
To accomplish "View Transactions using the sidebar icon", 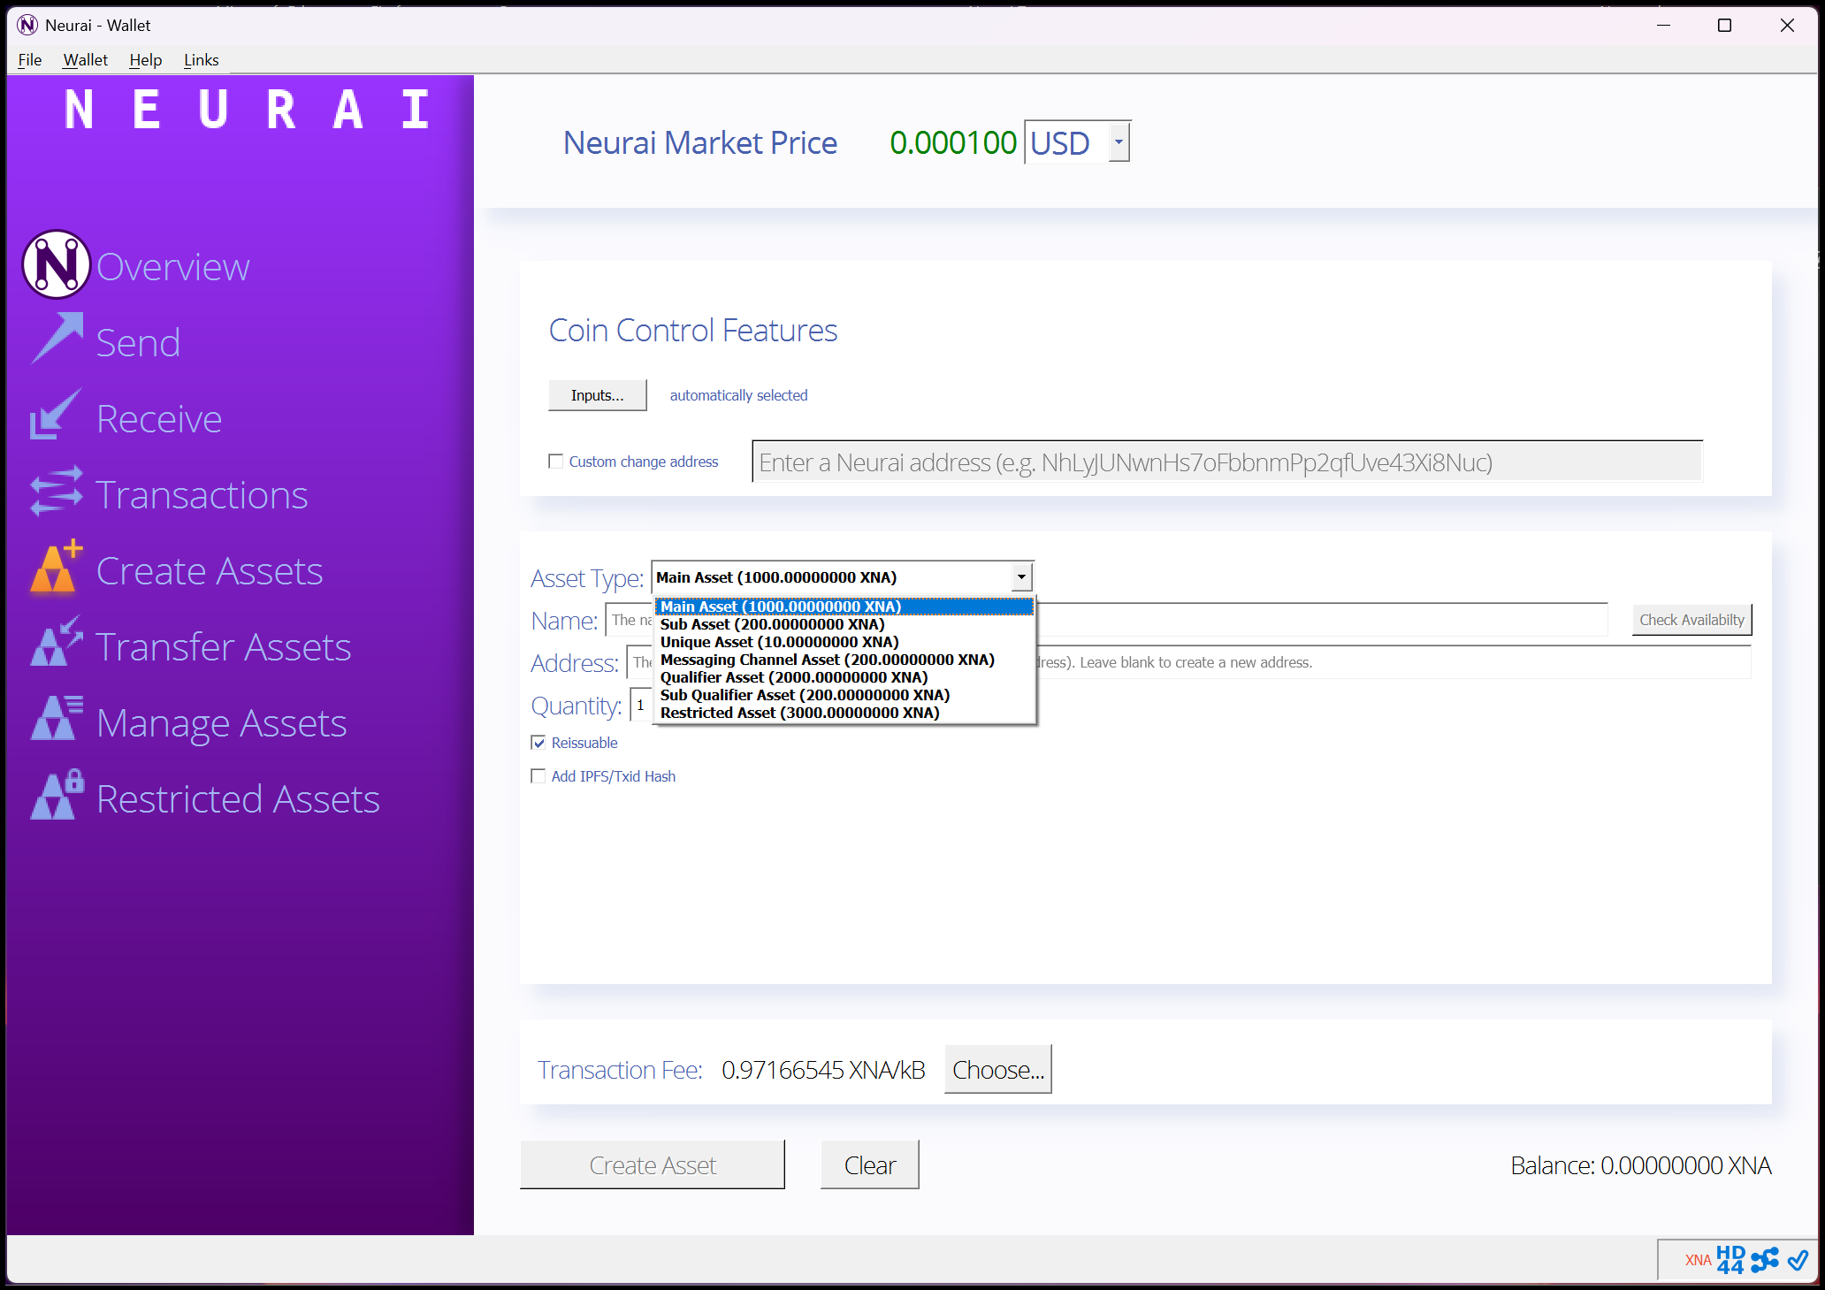I will pos(55,492).
